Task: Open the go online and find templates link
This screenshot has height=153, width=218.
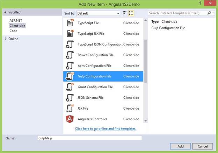Action: point(106,128)
